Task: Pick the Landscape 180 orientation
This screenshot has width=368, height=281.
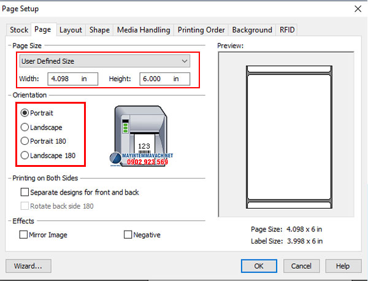Action: [25, 155]
